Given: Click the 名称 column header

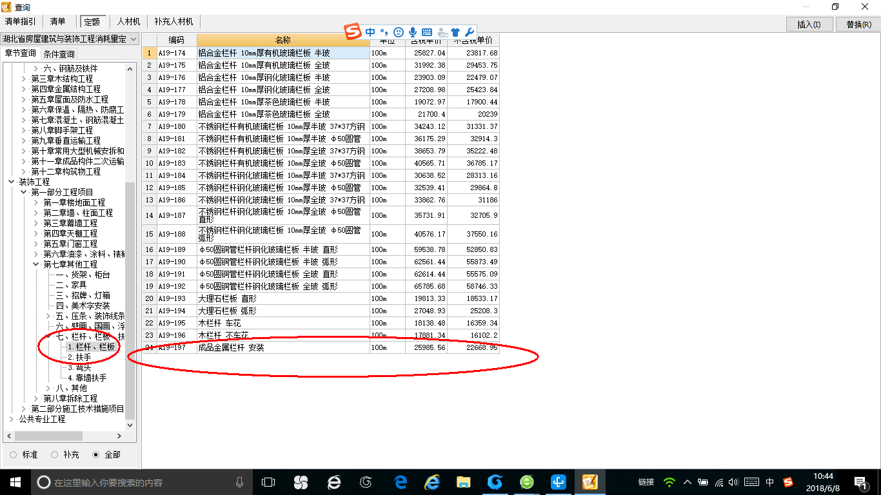Looking at the screenshot, I should [283, 41].
